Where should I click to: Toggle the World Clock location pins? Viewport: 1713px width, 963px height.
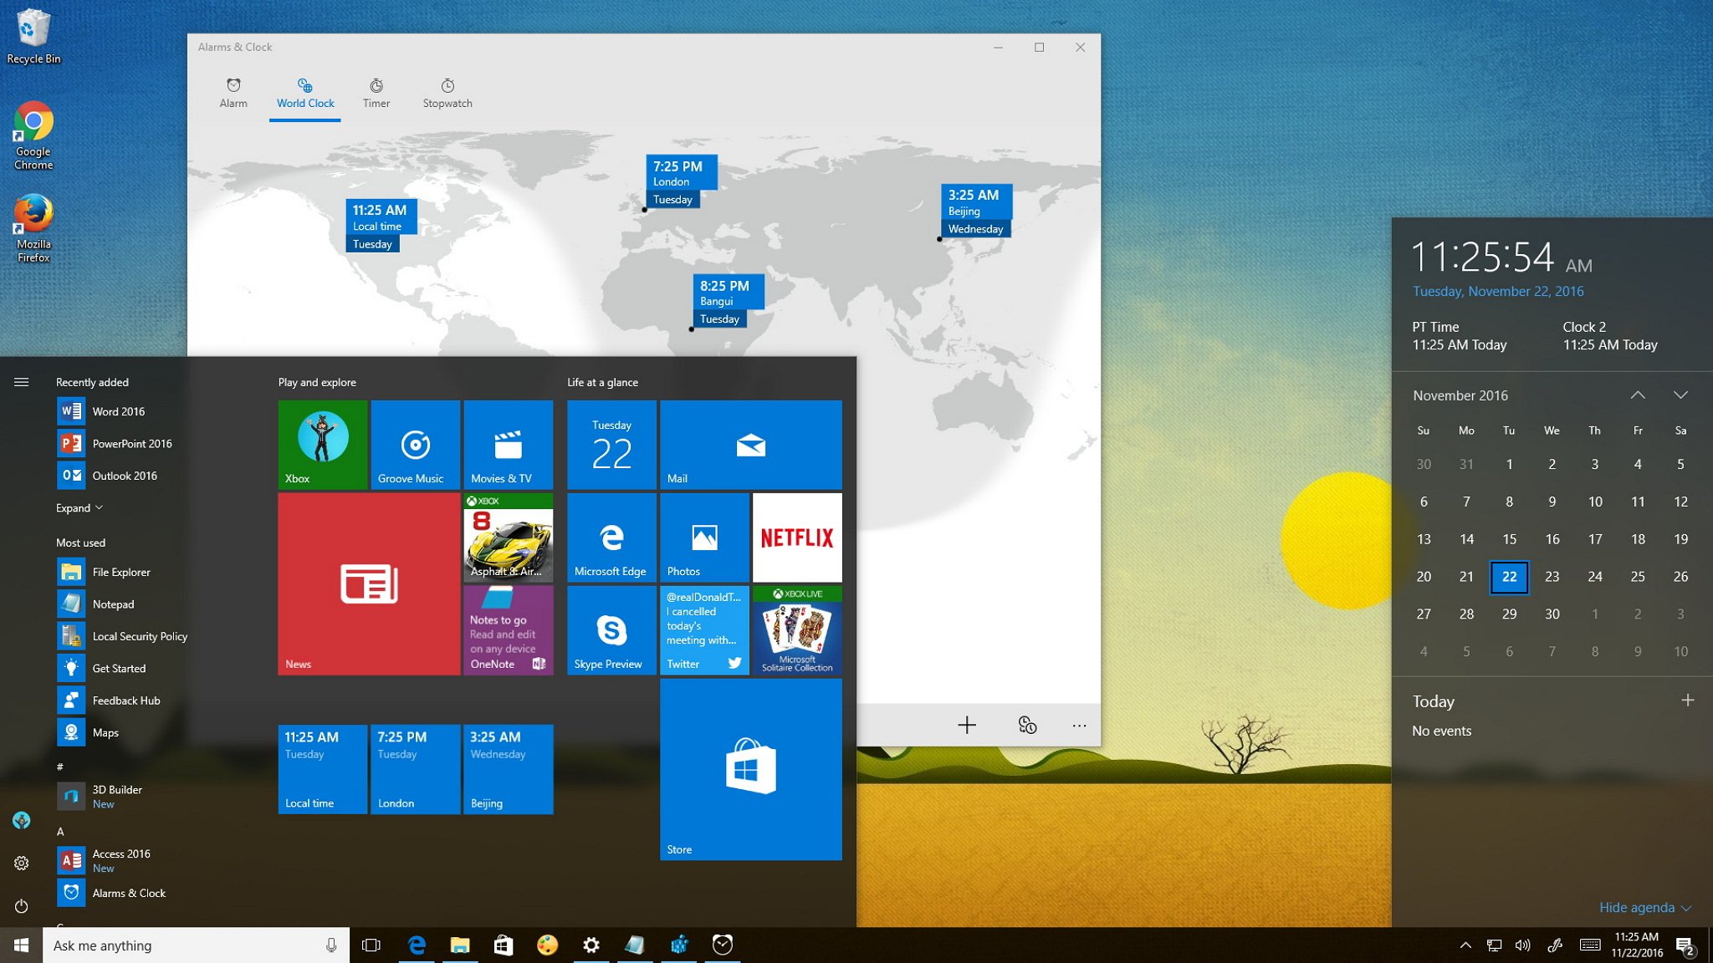pyautogui.click(x=1024, y=726)
